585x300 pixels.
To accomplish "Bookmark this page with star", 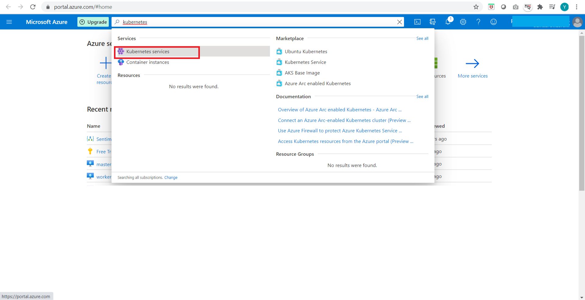I will (476, 7).
